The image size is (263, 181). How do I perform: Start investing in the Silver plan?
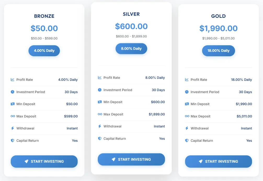coord(131,159)
